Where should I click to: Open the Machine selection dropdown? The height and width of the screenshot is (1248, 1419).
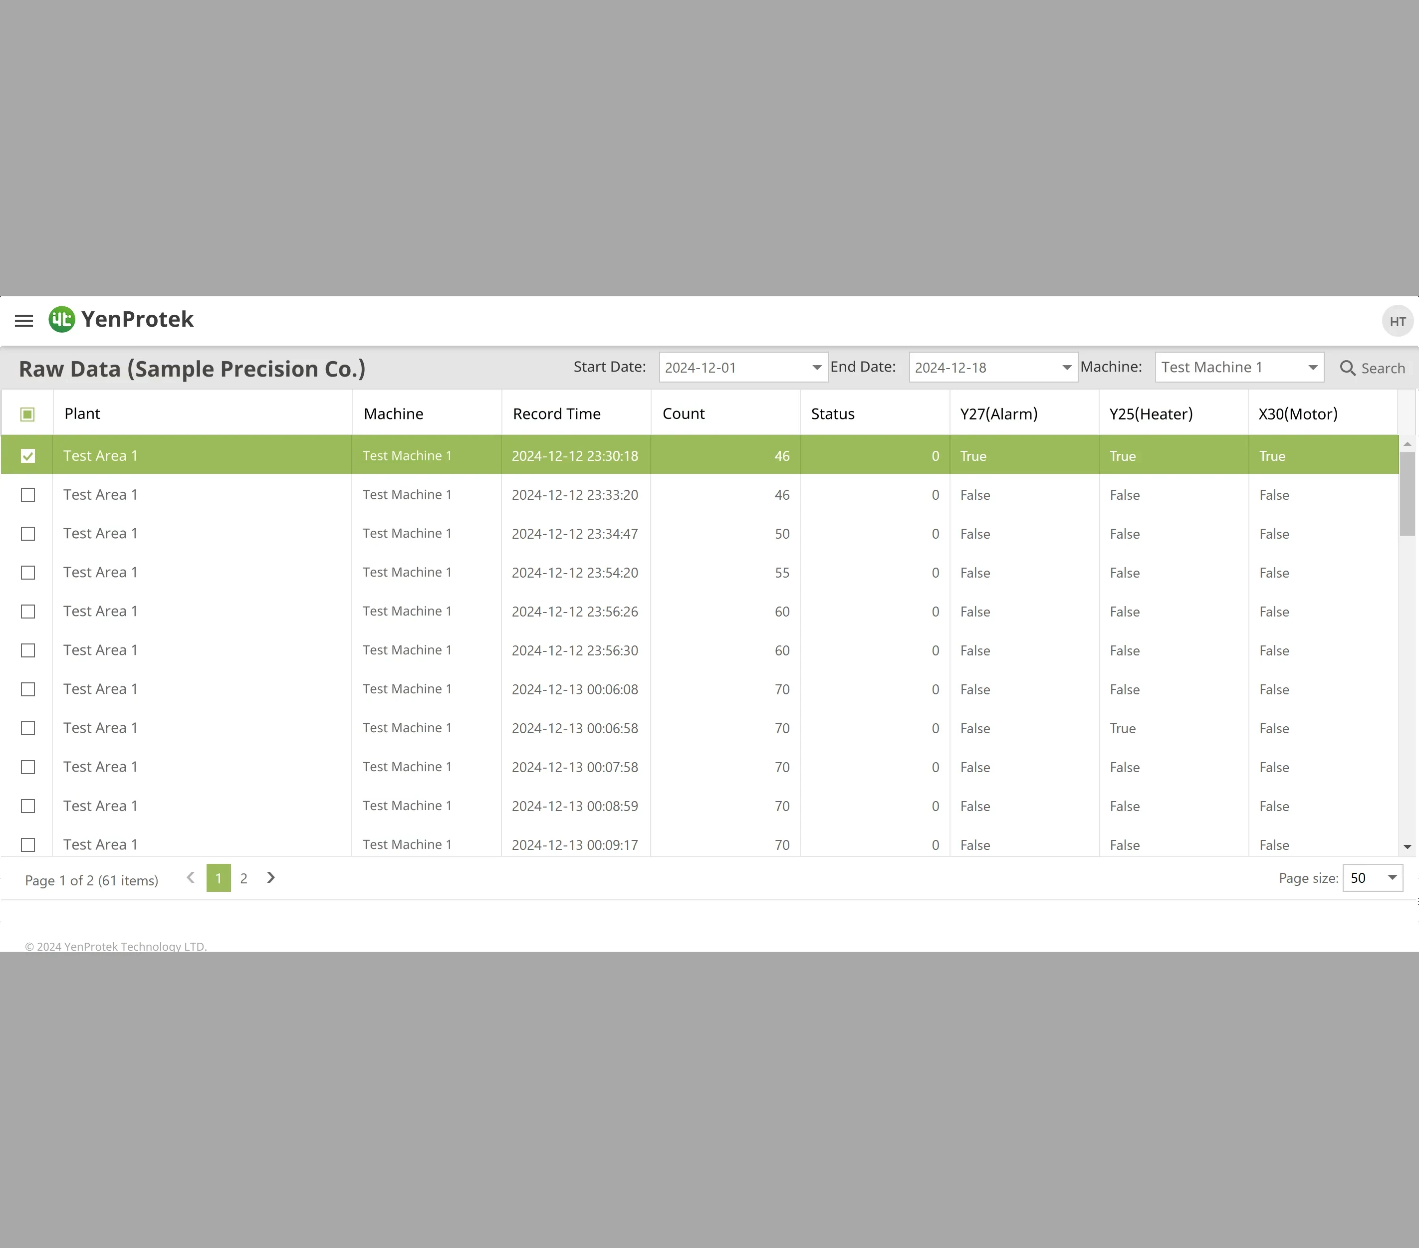[x=1239, y=367]
